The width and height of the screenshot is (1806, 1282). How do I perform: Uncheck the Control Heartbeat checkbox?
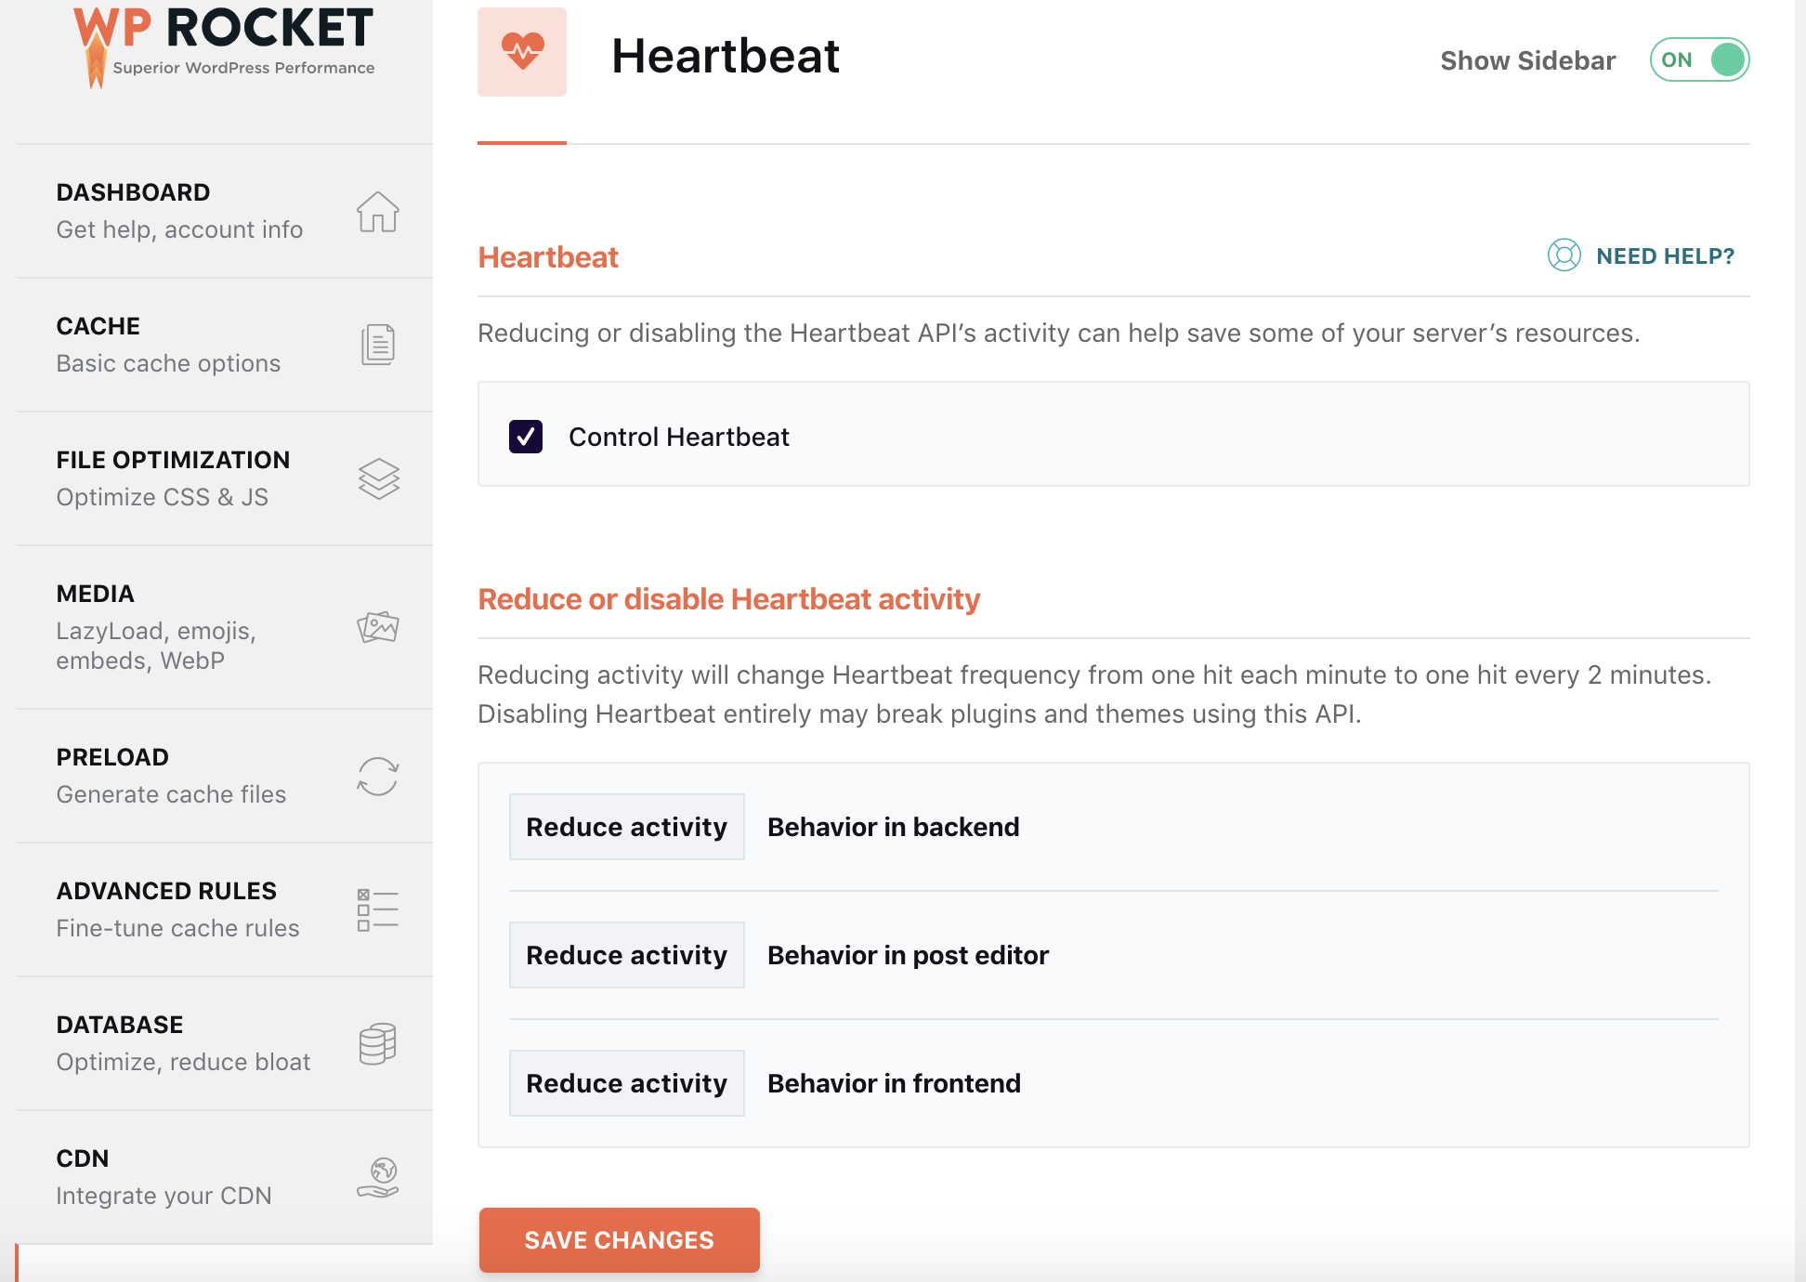525,437
